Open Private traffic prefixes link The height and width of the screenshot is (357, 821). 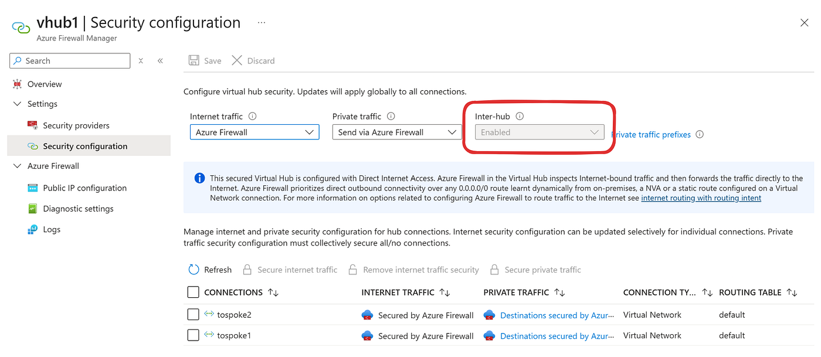click(652, 134)
